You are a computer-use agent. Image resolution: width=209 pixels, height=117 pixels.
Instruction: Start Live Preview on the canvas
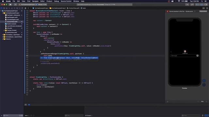(204, 81)
